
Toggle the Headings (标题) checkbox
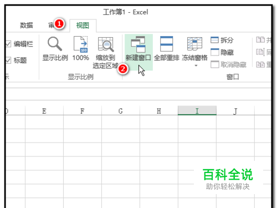pos(8,60)
